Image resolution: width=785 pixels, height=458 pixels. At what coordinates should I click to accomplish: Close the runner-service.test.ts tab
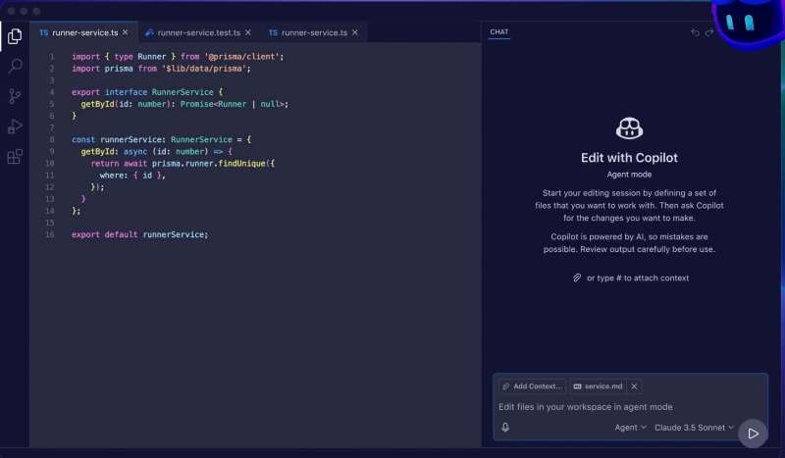click(248, 32)
